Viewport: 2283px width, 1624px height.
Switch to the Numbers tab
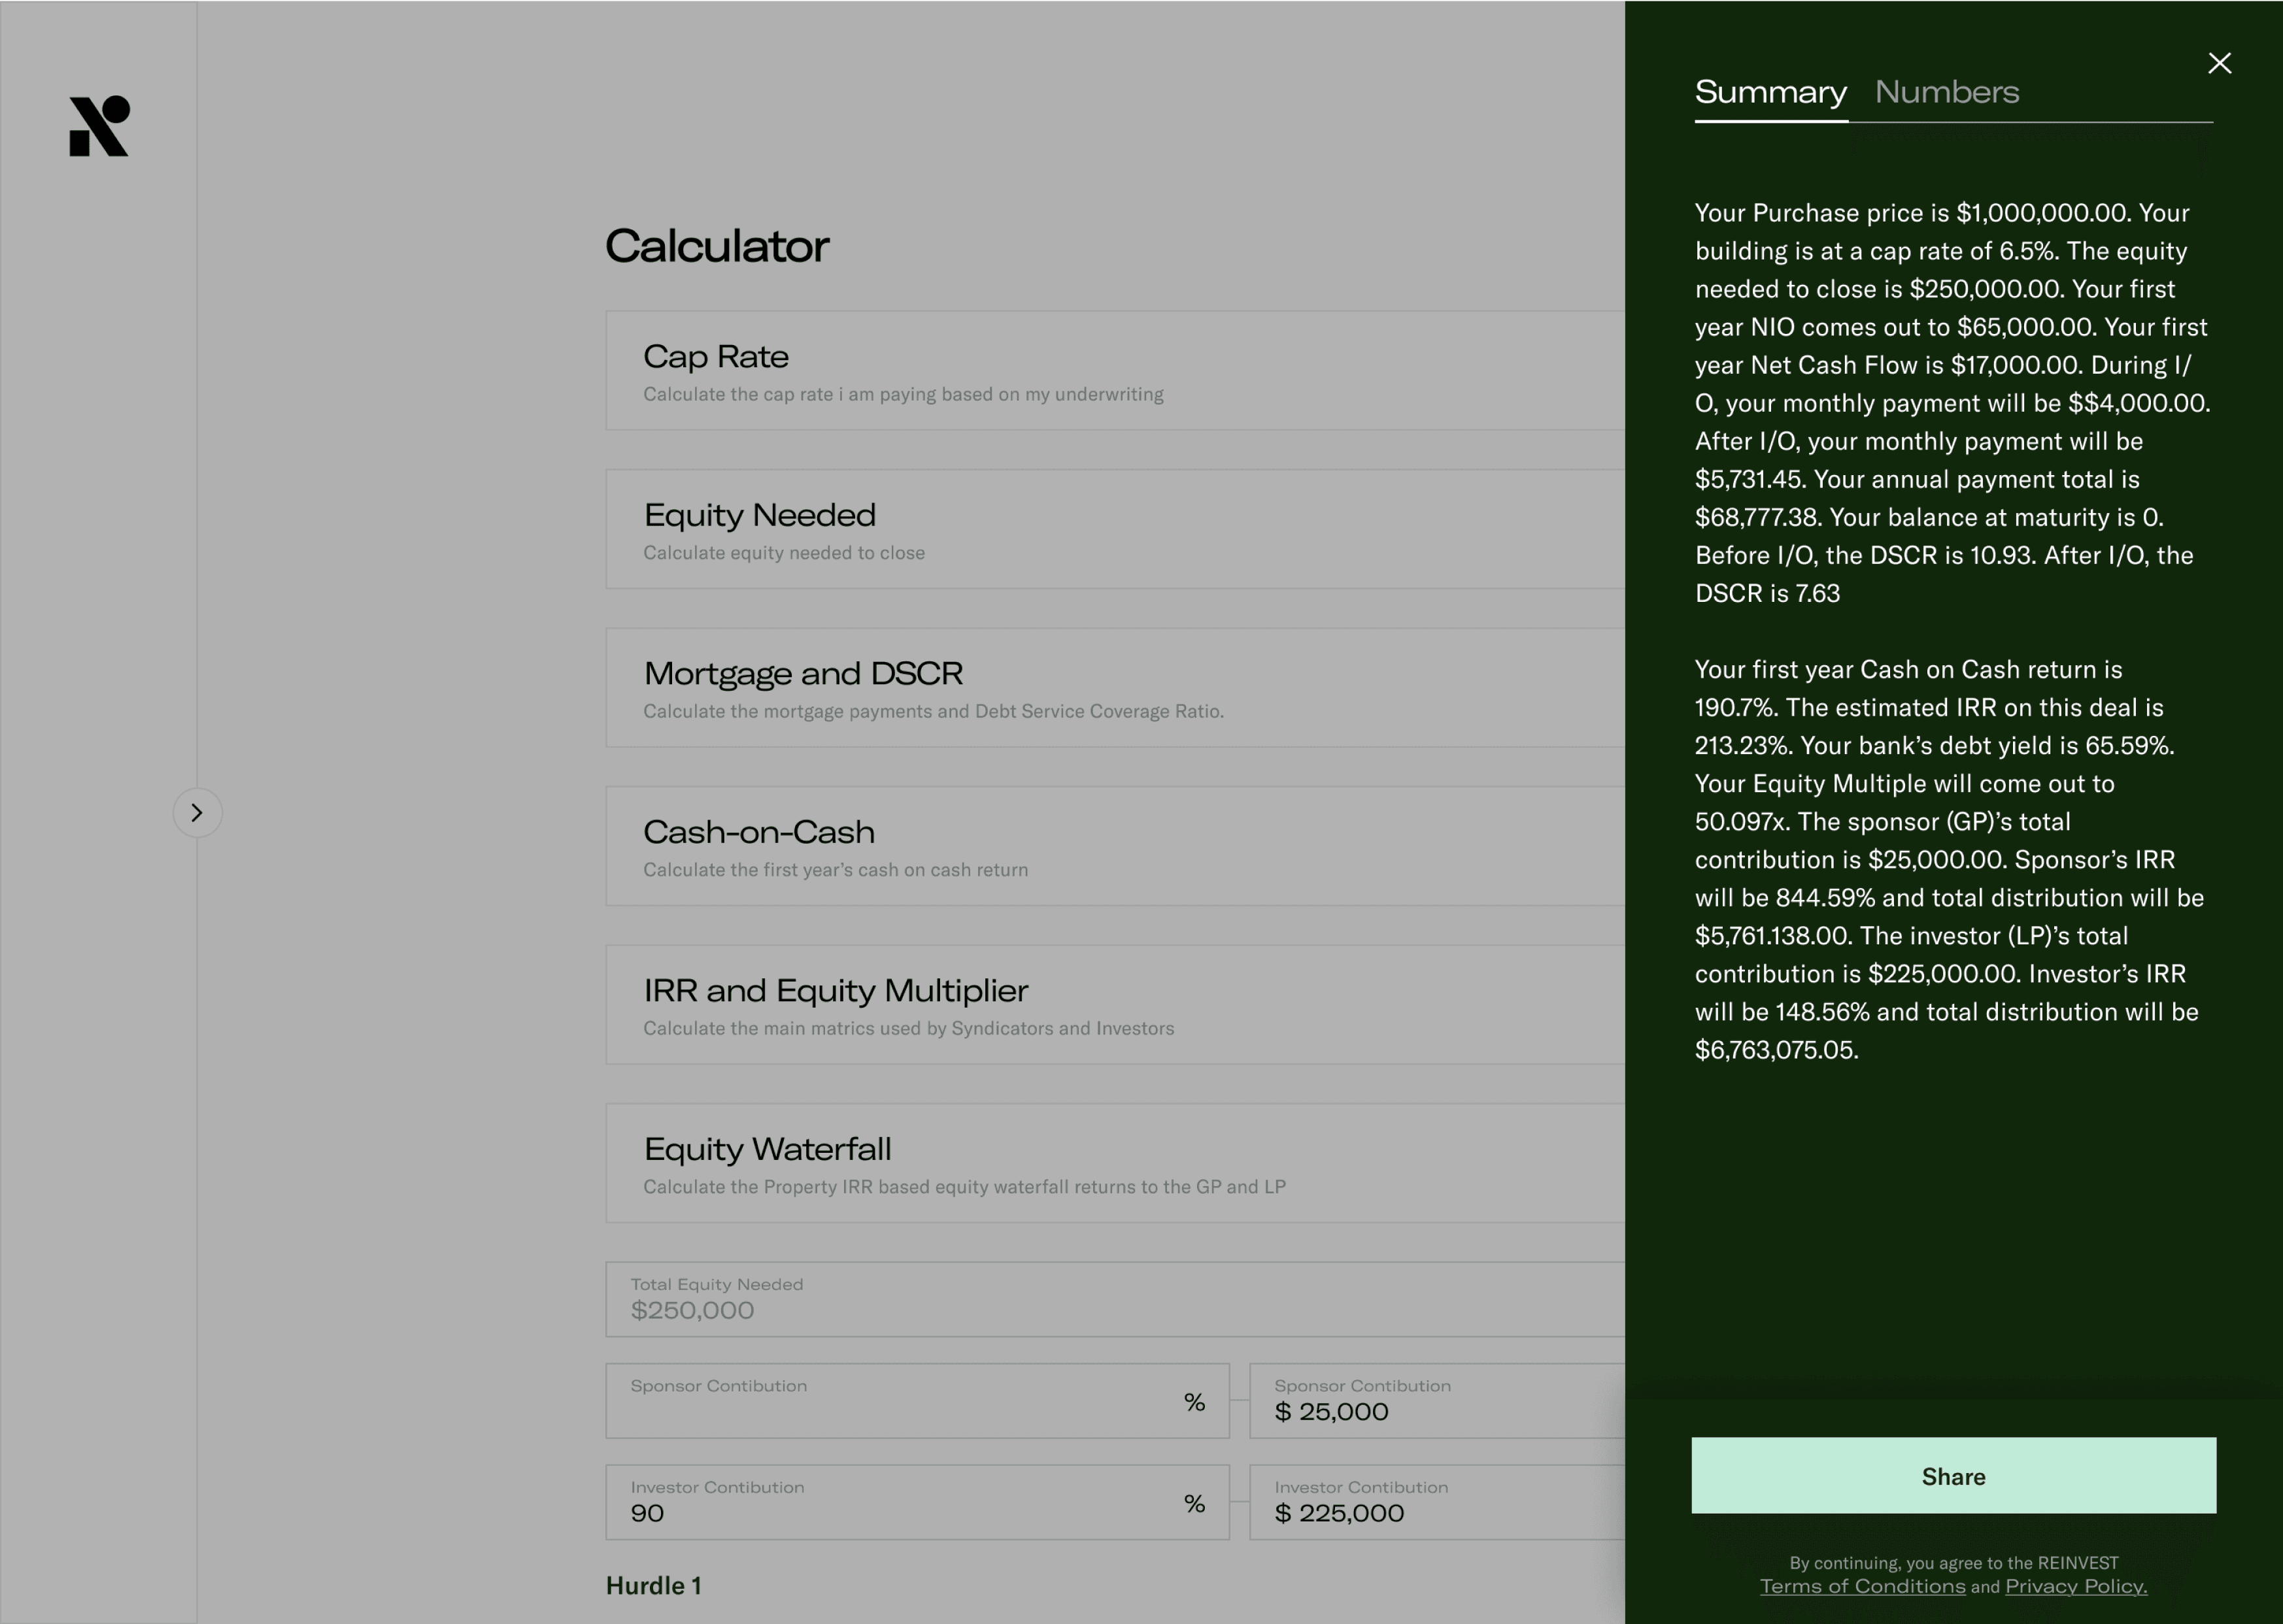coord(1946,92)
